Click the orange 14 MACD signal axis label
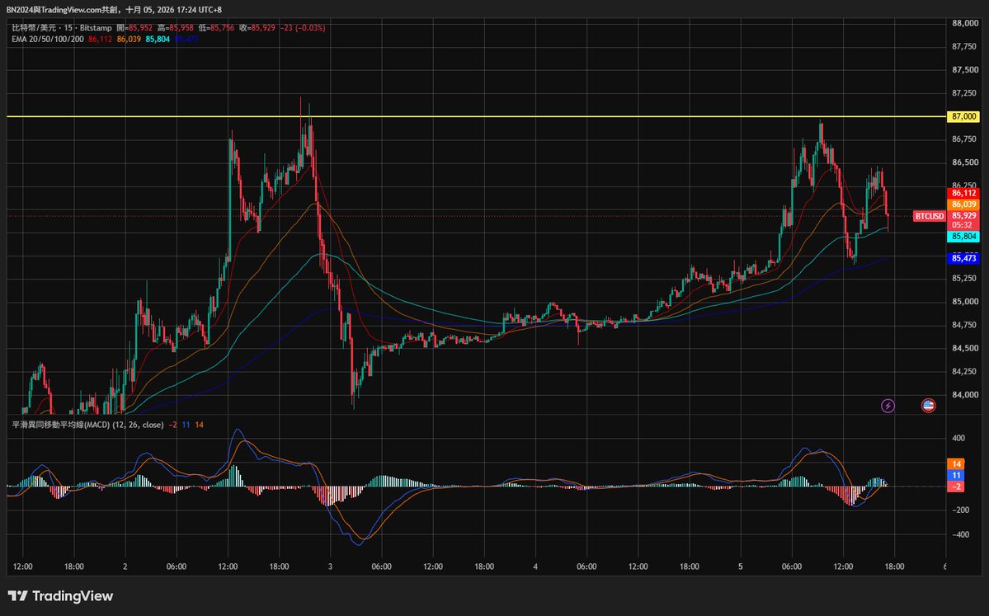Image resolution: width=989 pixels, height=616 pixels. click(956, 464)
